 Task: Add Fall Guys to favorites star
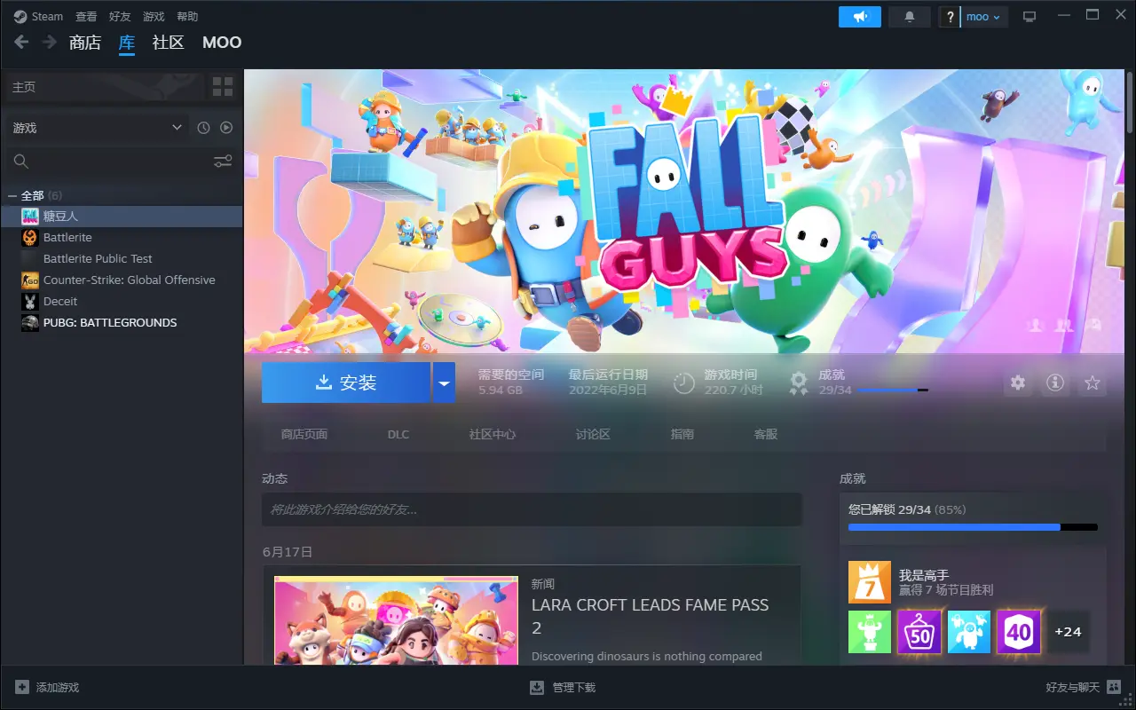click(x=1093, y=383)
